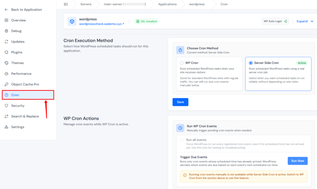Expand the application header details
317x189 pixels.
click(305, 21)
